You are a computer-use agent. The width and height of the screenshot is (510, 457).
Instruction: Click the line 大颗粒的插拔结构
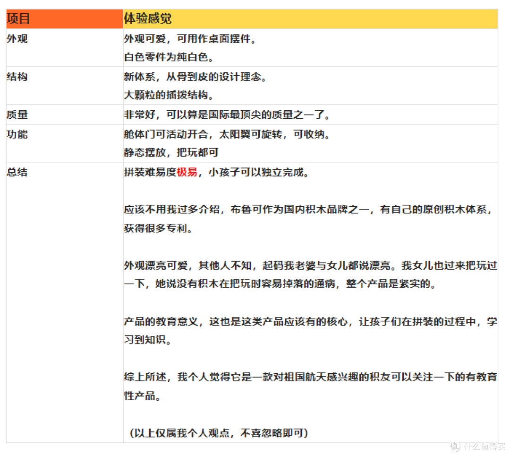(169, 95)
